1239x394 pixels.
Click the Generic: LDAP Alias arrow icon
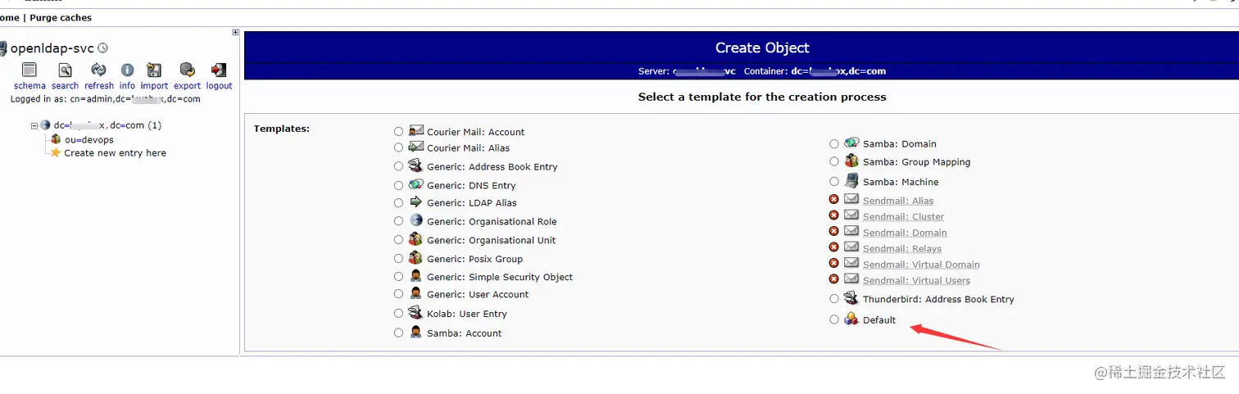point(416,202)
